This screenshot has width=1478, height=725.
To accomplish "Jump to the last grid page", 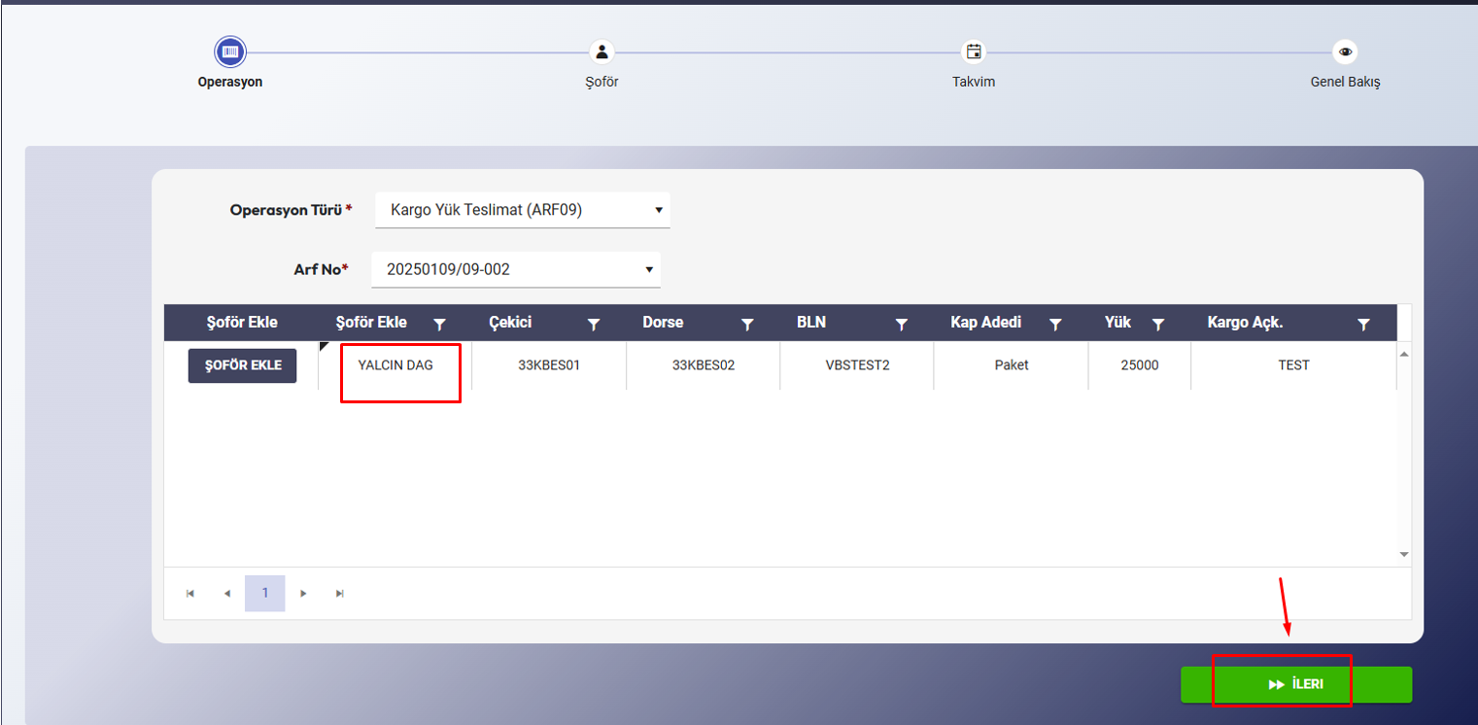I will pyautogui.click(x=340, y=594).
